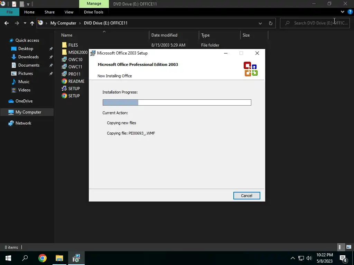Click the New folder quick access icon
354x265 pixels.
tap(22, 4)
